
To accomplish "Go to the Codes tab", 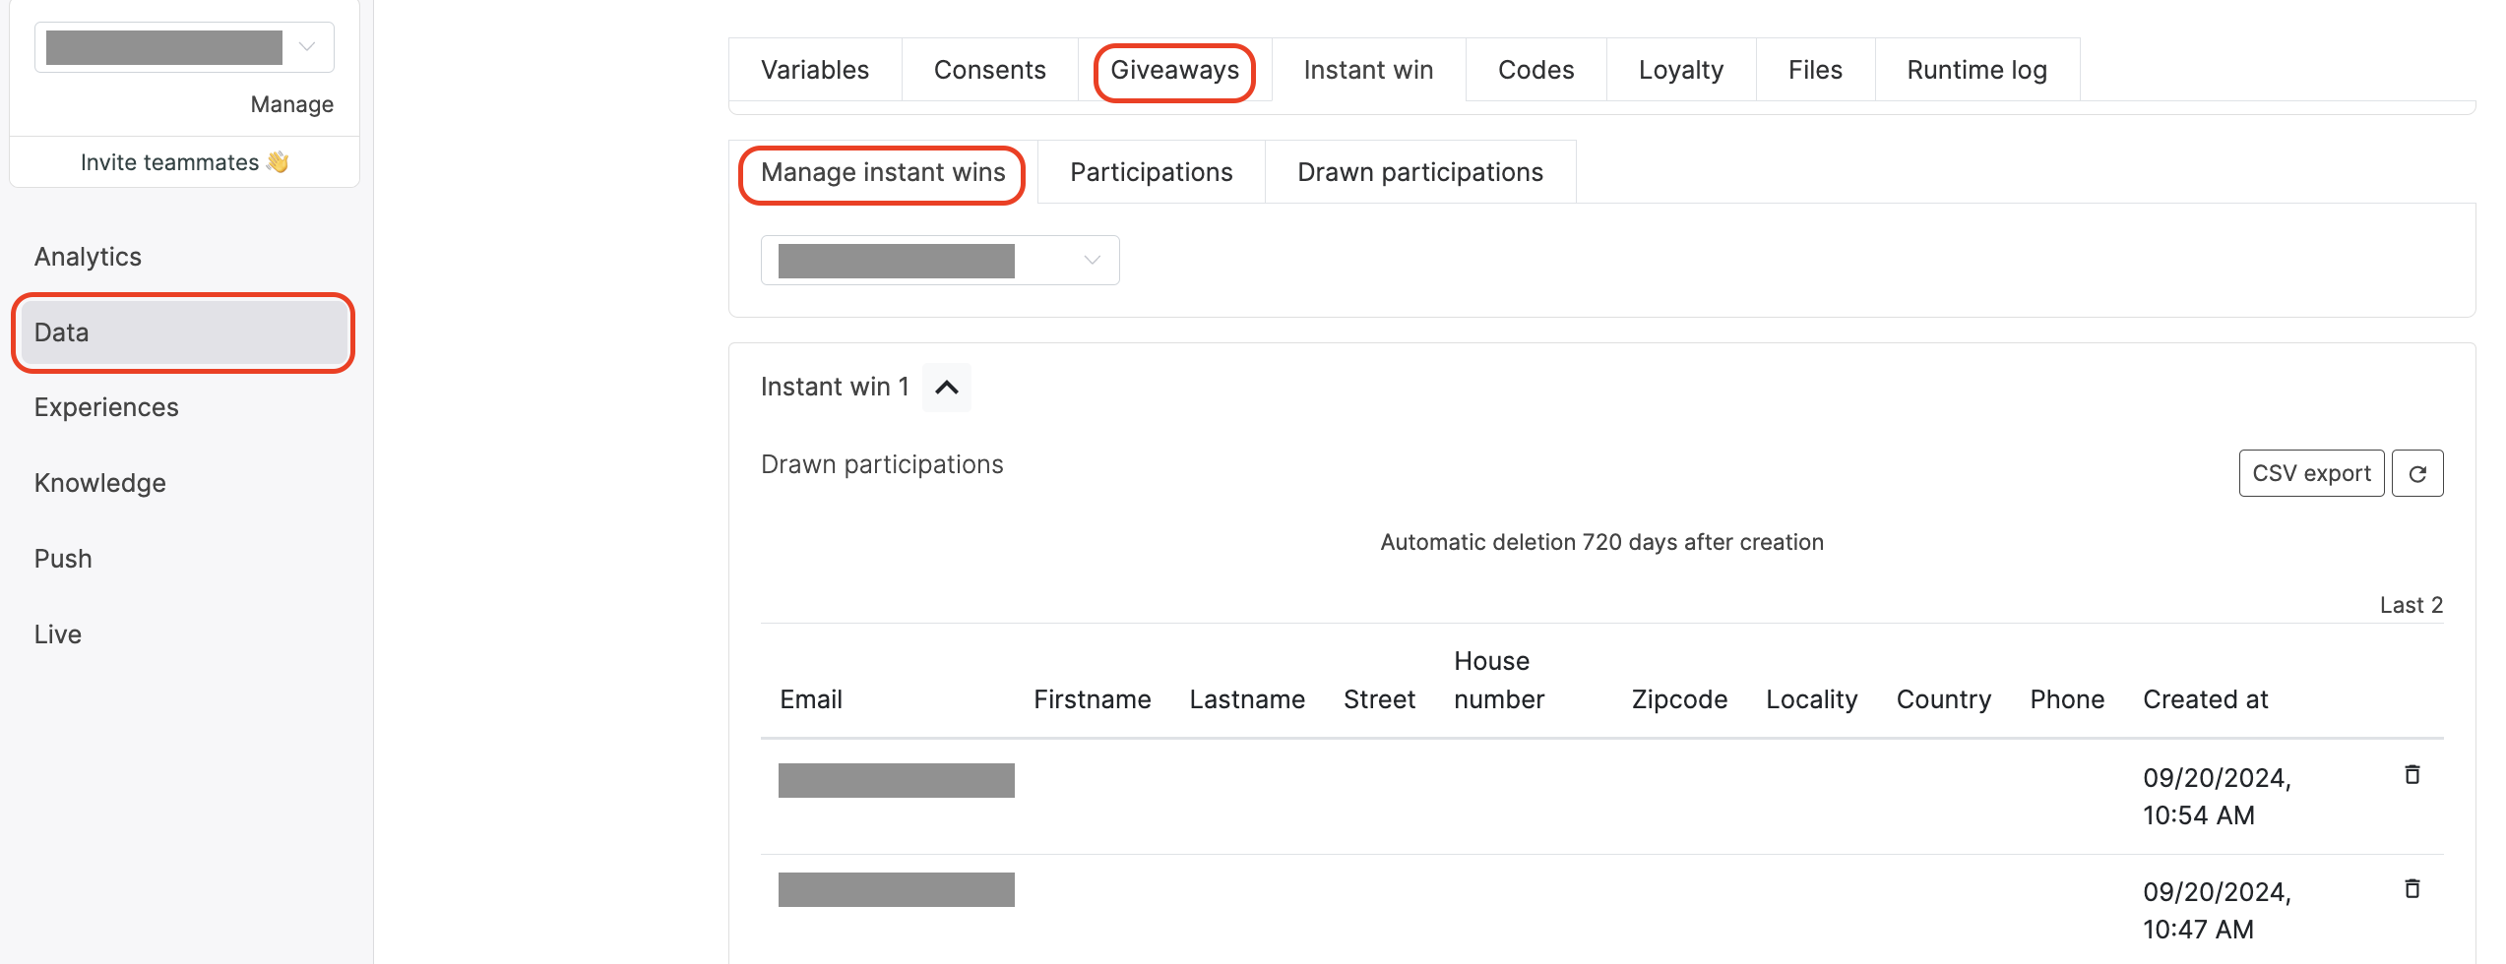I will point(1535,70).
